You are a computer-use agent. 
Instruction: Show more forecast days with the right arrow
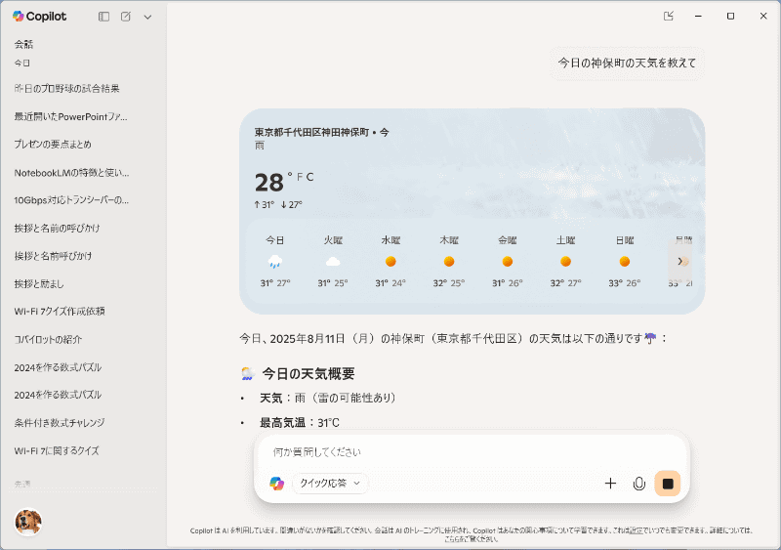[679, 261]
